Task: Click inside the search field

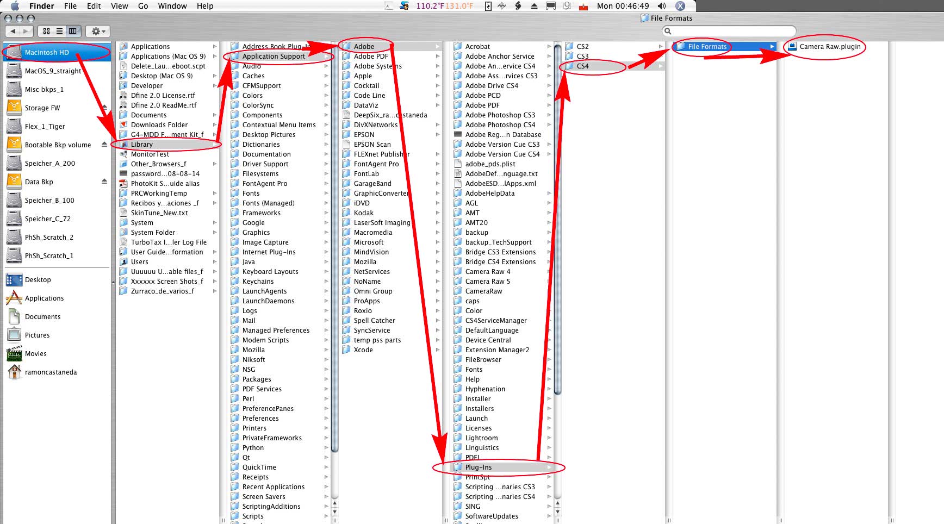Action: pyautogui.click(x=729, y=31)
